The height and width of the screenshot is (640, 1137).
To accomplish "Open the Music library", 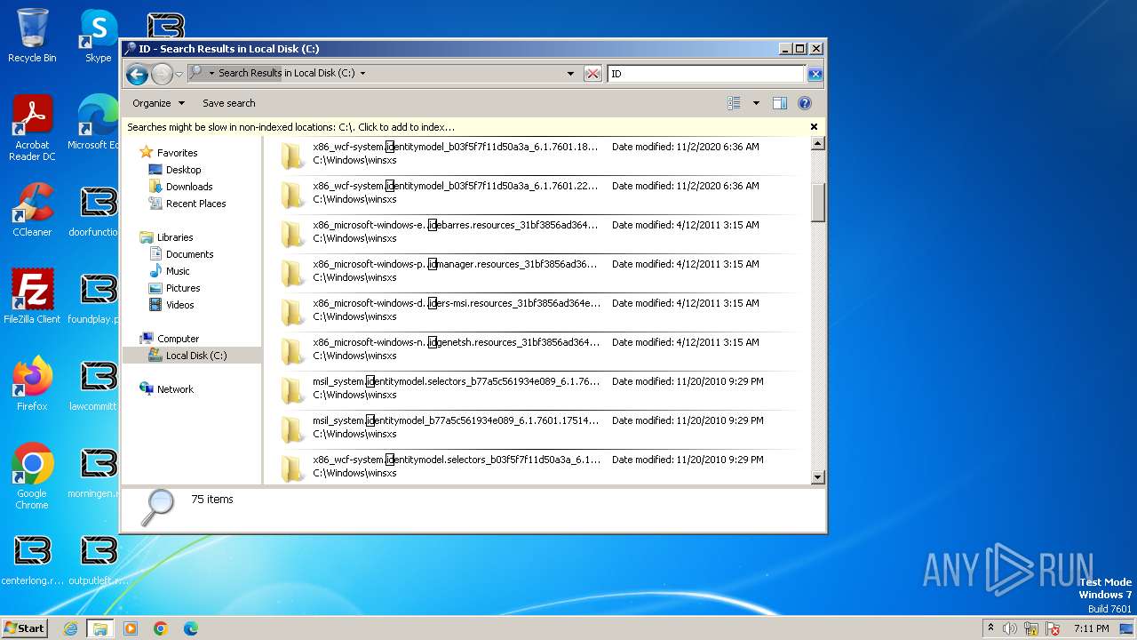I will point(178,271).
